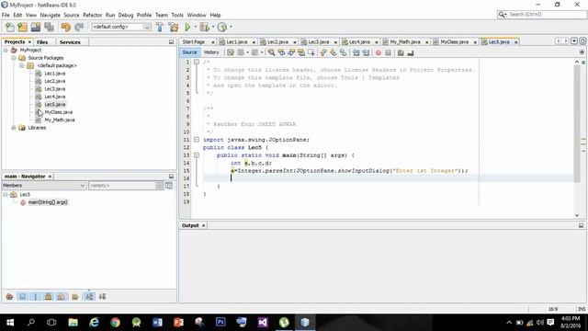Open the Source menu
The image size is (588, 331).
click(72, 15)
